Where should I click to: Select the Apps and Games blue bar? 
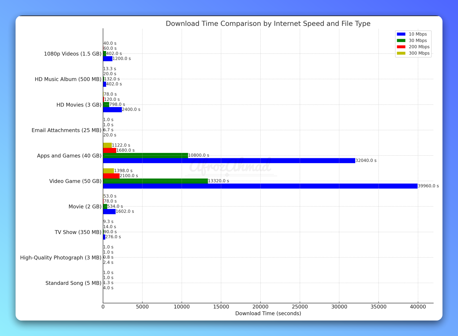pyautogui.click(x=229, y=161)
